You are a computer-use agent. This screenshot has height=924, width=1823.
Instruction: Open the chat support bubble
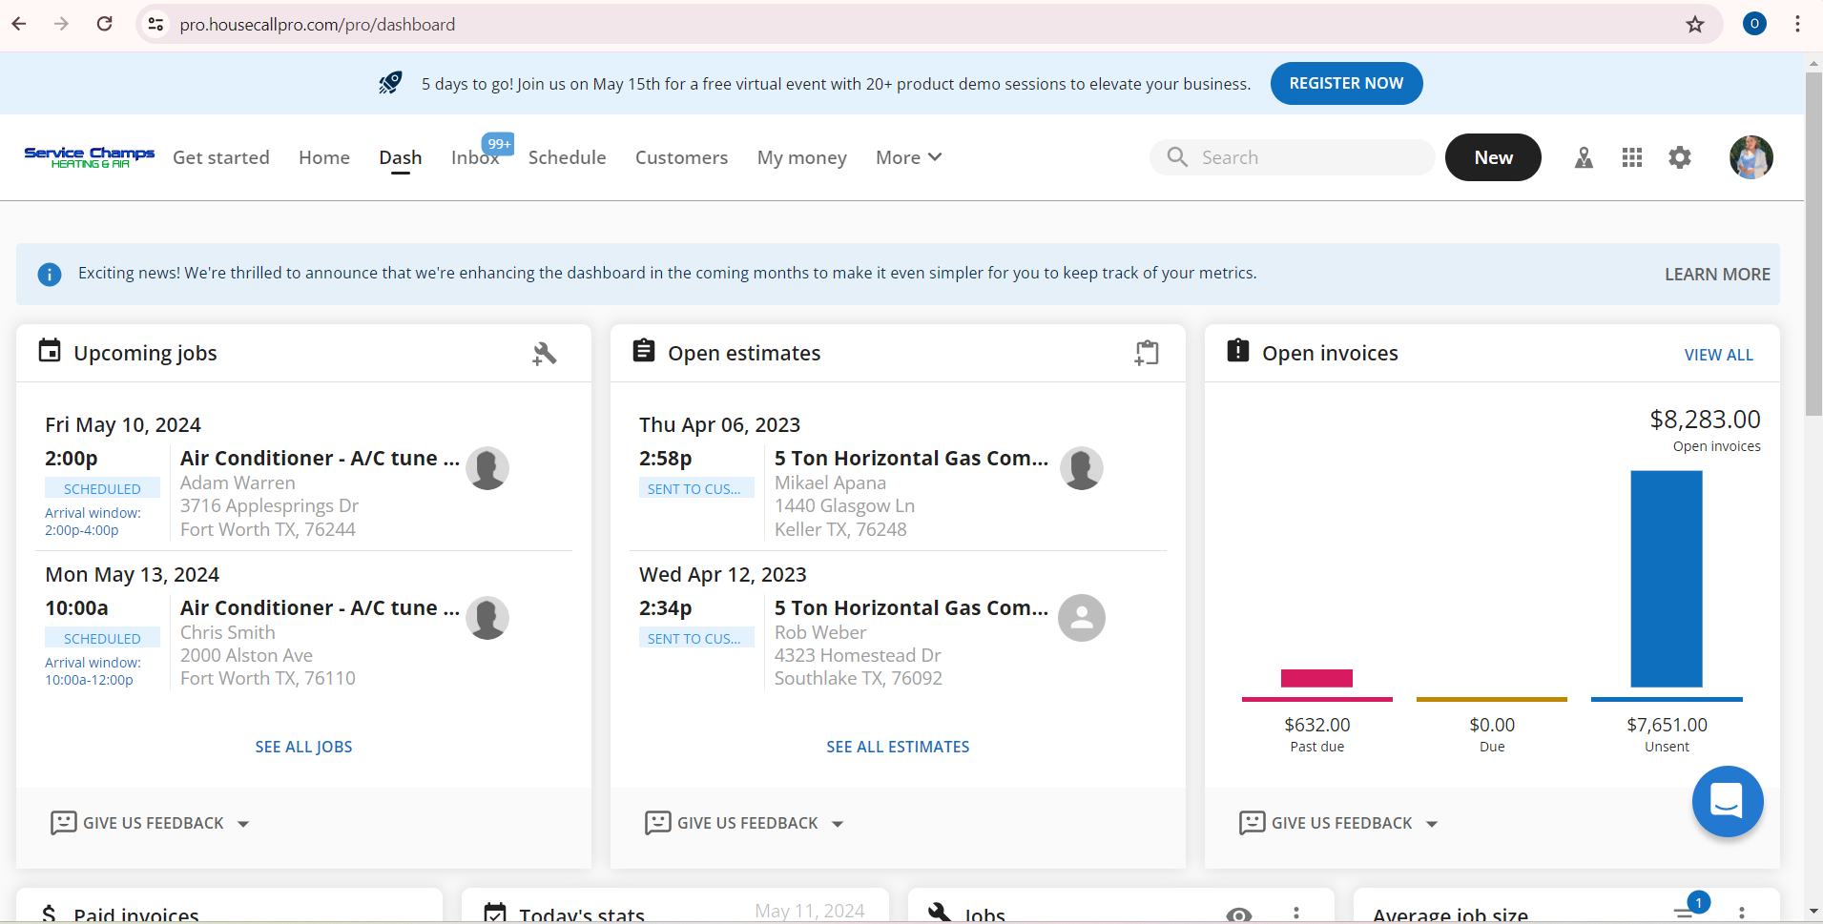[1727, 801]
